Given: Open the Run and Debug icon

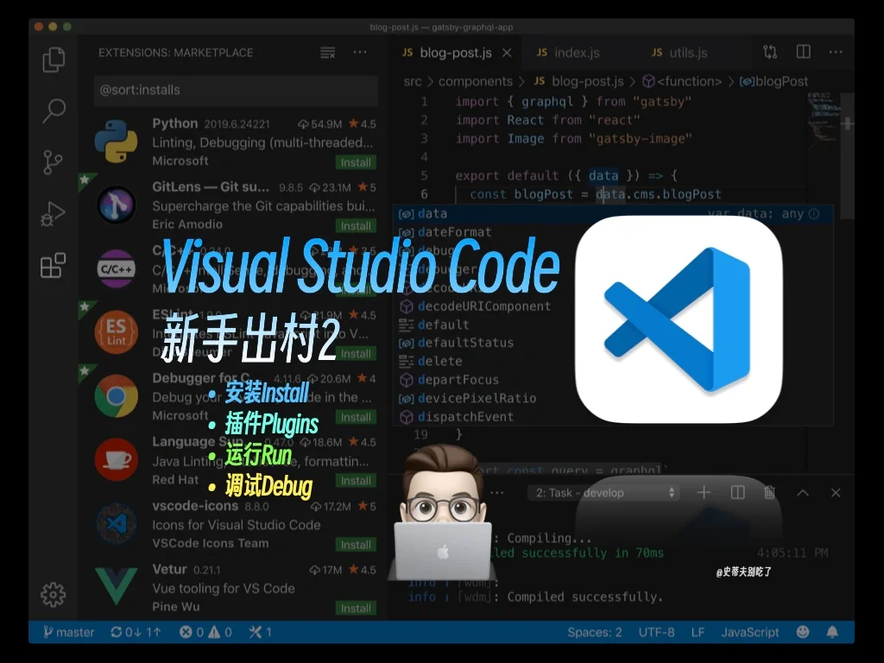Looking at the screenshot, I should point(53,214).
